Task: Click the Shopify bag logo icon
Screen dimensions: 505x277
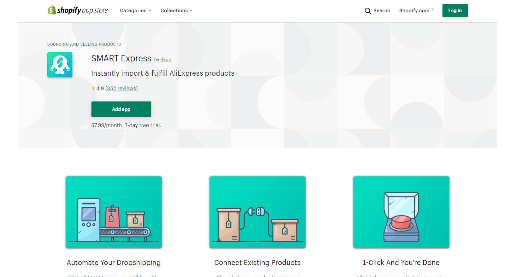Action: coord(51,10)
